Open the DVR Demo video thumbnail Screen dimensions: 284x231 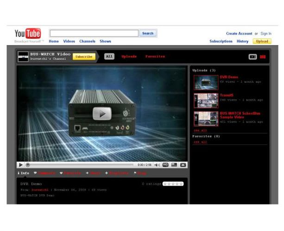[206, 82]
